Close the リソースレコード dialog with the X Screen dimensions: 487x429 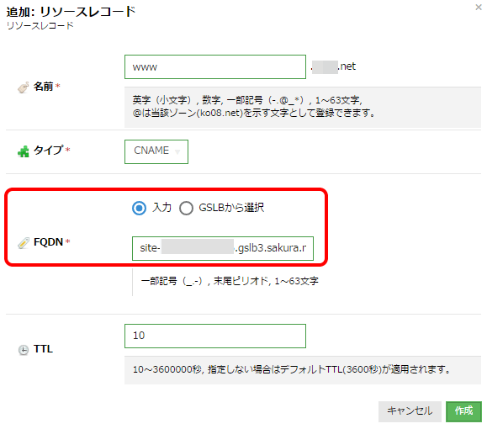click(479, 7)
